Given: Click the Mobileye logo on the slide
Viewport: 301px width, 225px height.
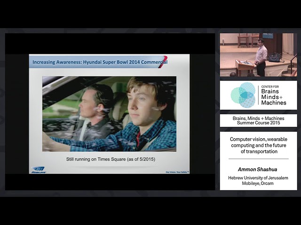Looking at the screenshot, I should [x=39, y=170].
